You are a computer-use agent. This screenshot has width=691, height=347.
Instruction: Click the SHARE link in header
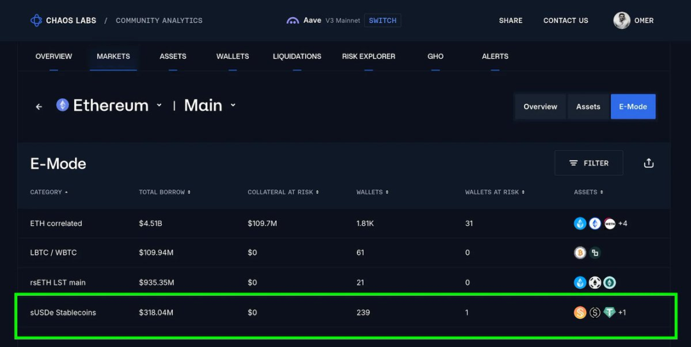(511, 20)
